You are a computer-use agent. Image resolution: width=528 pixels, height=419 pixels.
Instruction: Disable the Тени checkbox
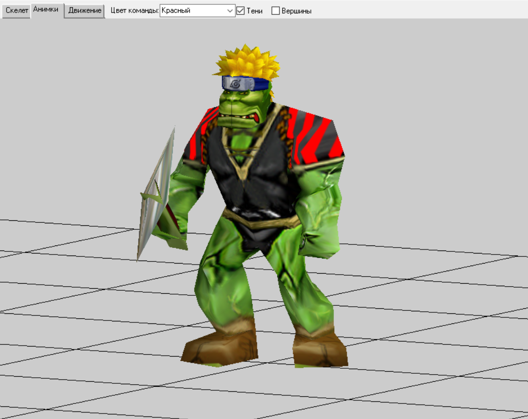coord(240,11)
